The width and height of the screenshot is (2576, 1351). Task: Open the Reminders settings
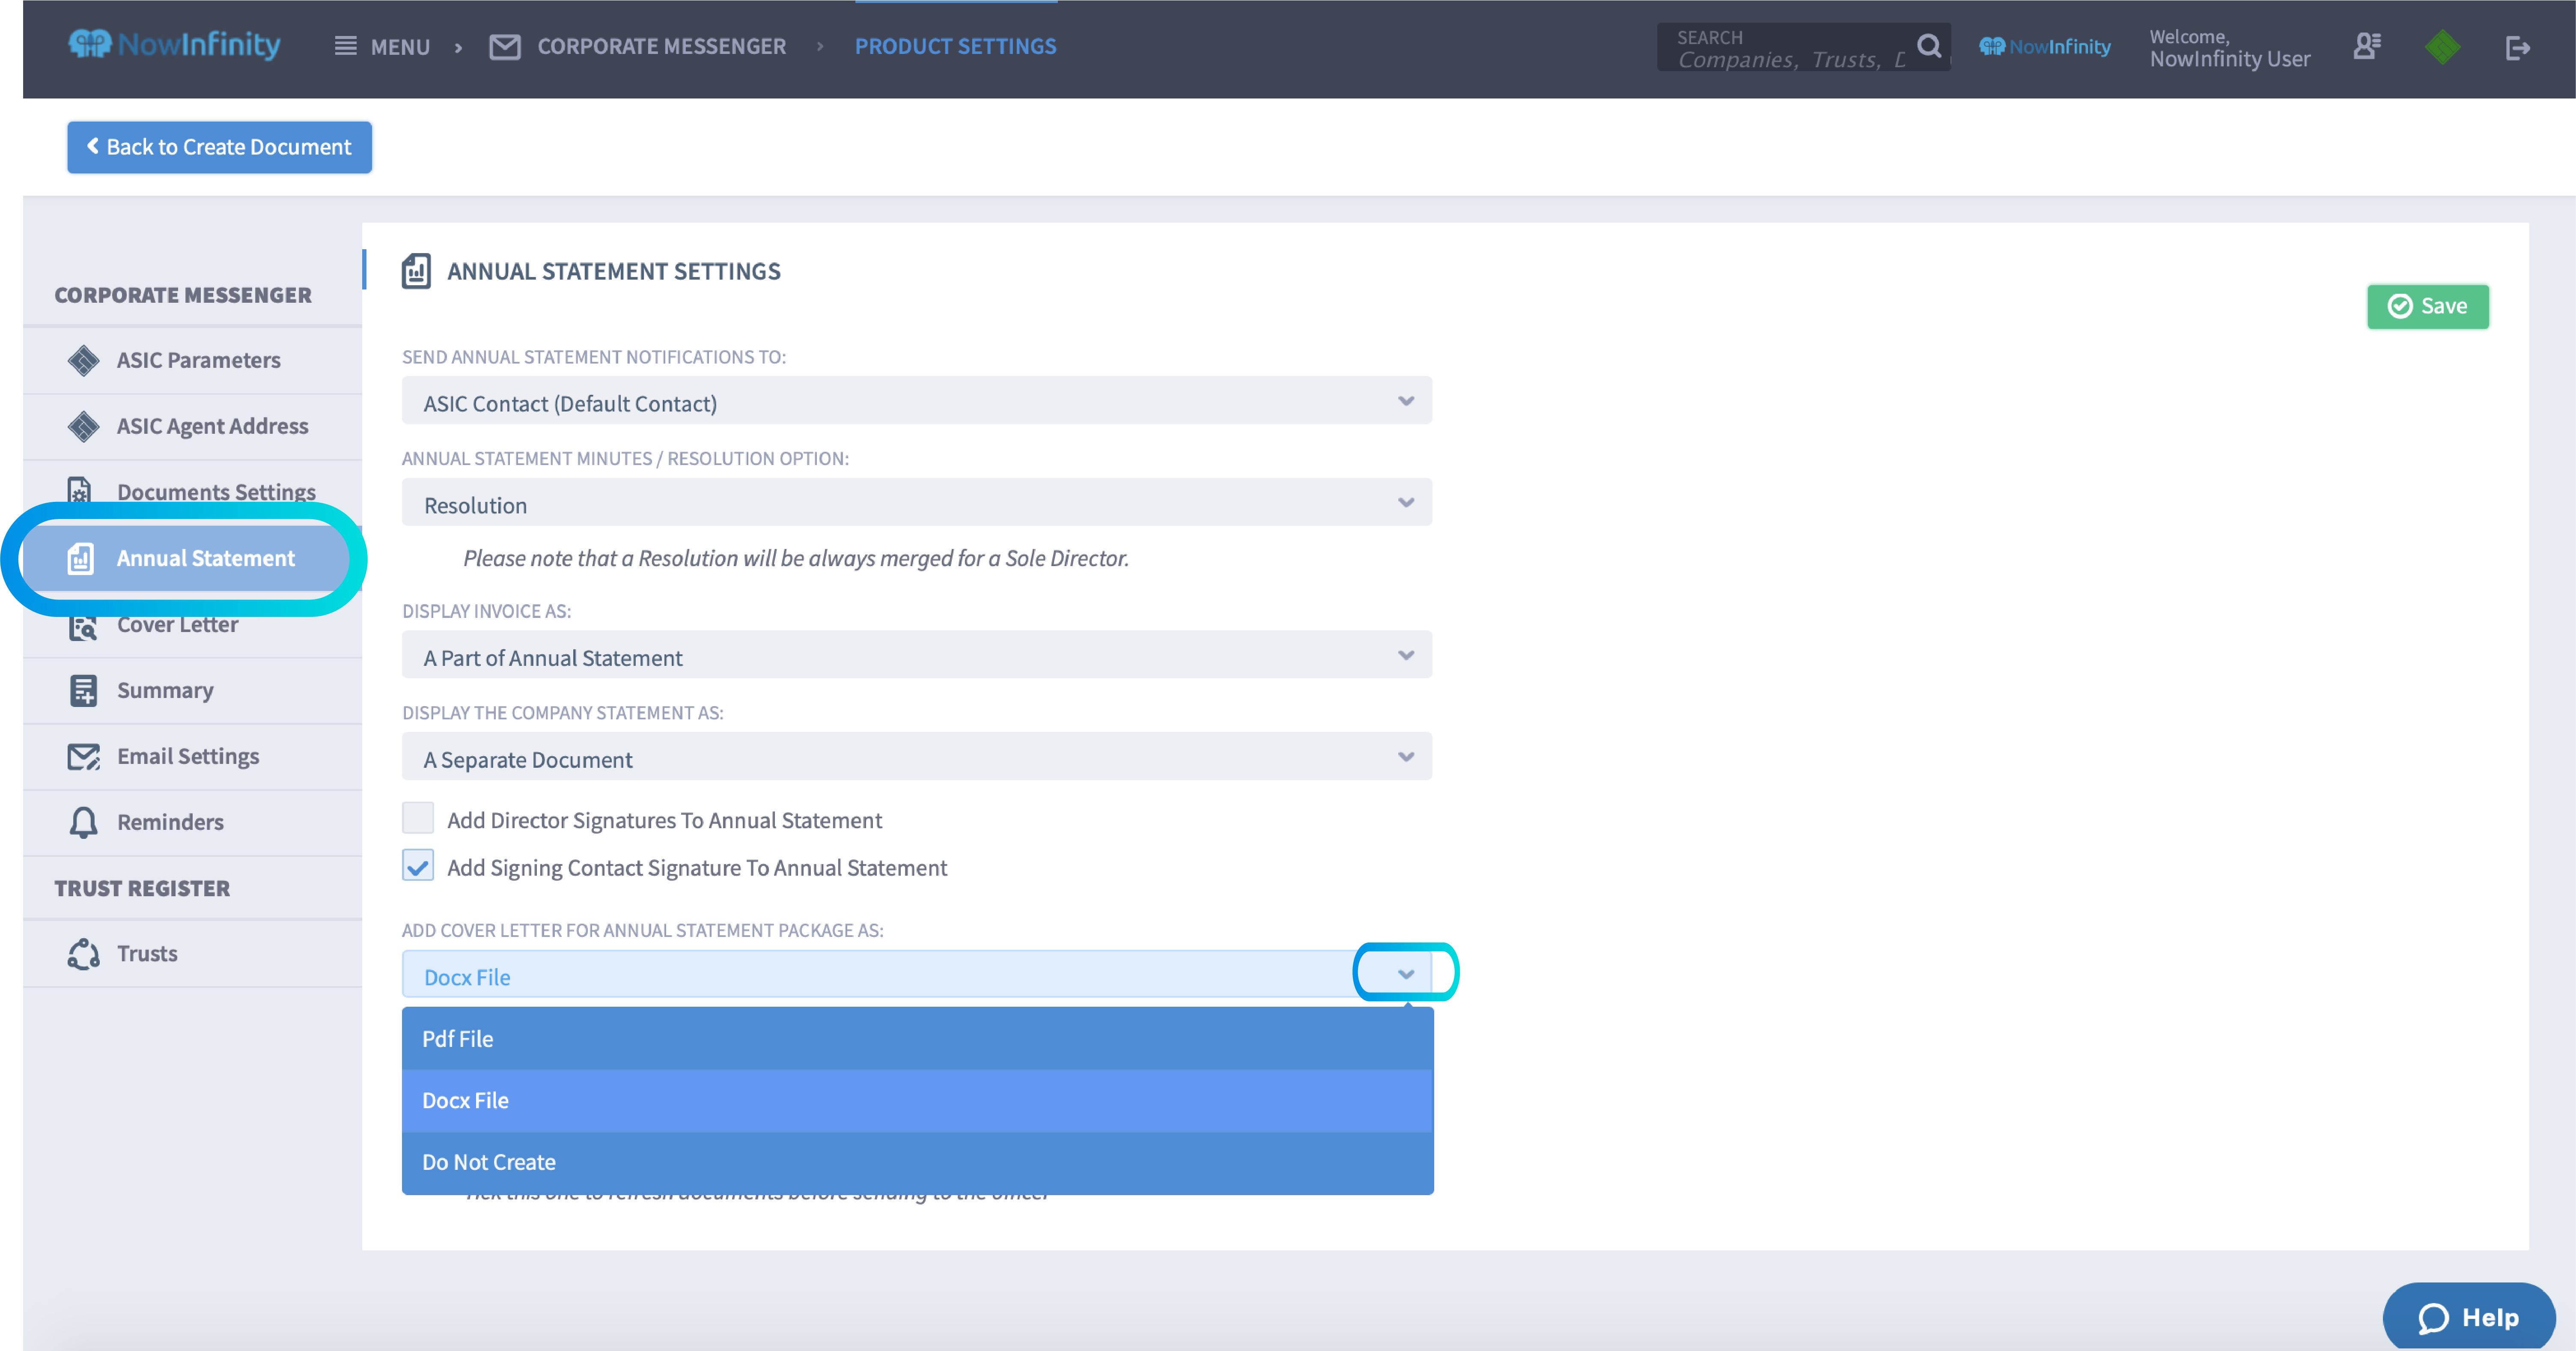point(192,822)
